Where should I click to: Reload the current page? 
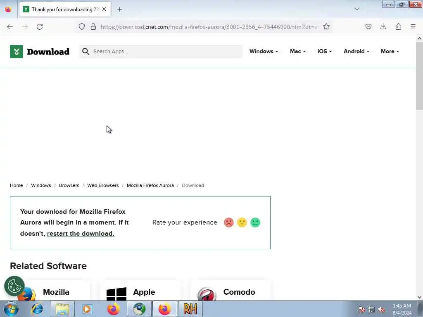[40, 27]
